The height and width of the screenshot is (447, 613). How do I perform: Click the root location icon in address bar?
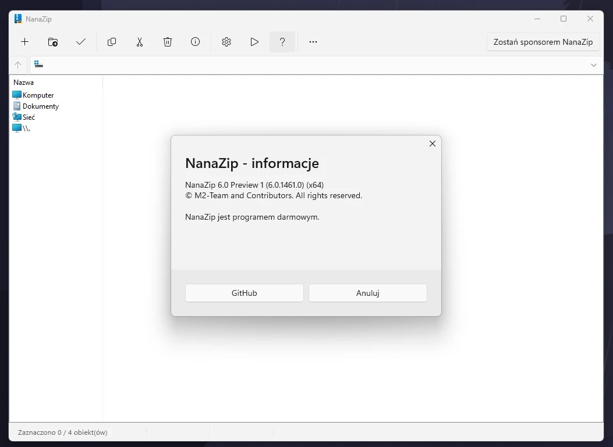[x=38, y=64]
